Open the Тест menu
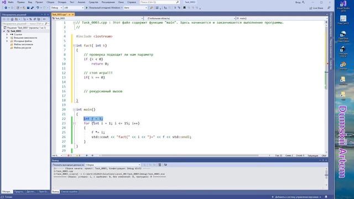 [72, 2]
